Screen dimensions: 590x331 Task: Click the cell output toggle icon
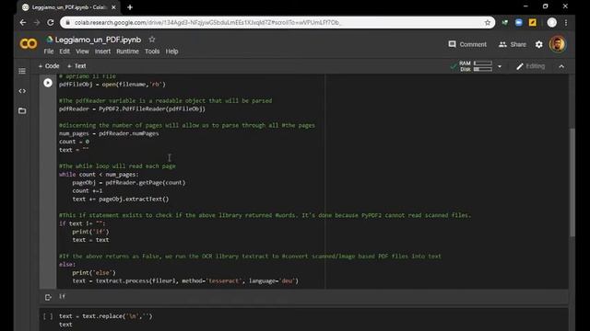[x=48, y=297]
